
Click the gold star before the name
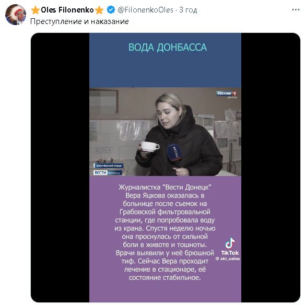[36, 10]
